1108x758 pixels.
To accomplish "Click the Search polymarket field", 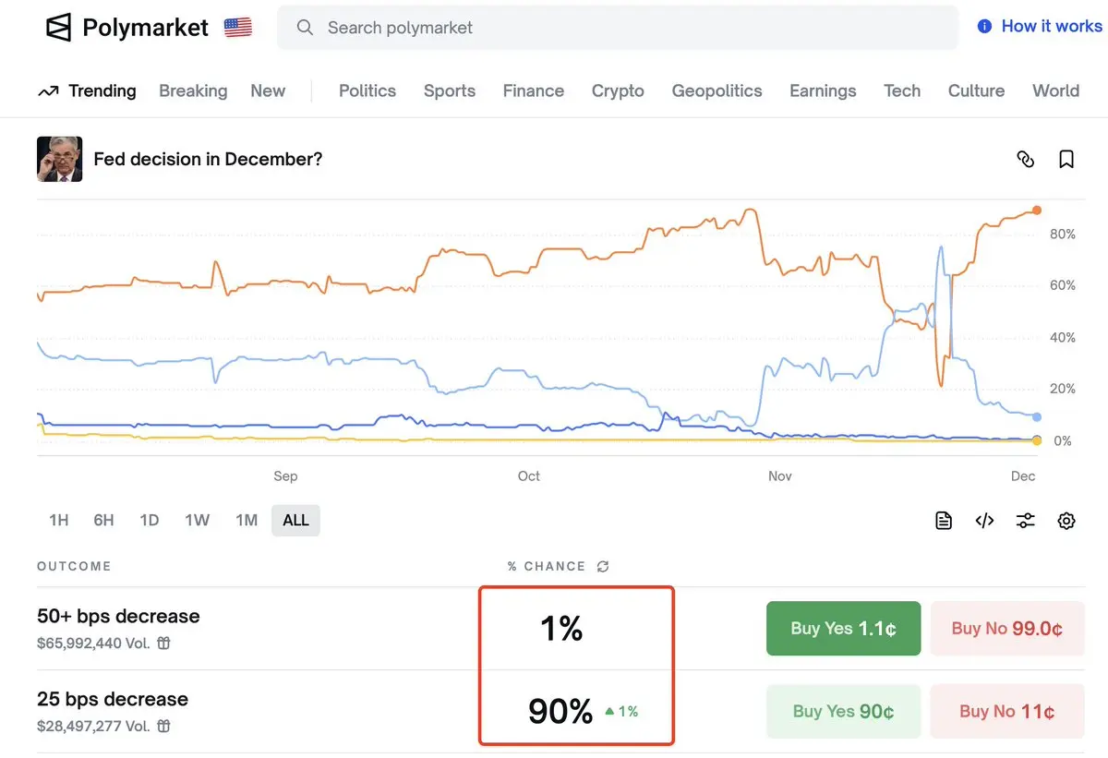I will [x=617, y=28].
